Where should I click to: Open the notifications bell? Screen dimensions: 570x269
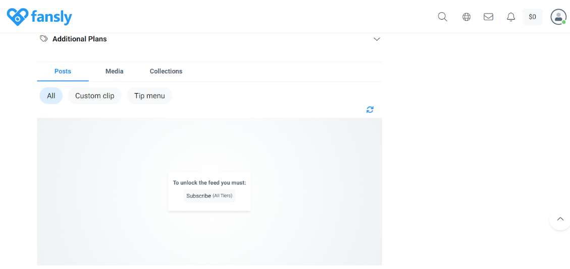pos(511,17)
